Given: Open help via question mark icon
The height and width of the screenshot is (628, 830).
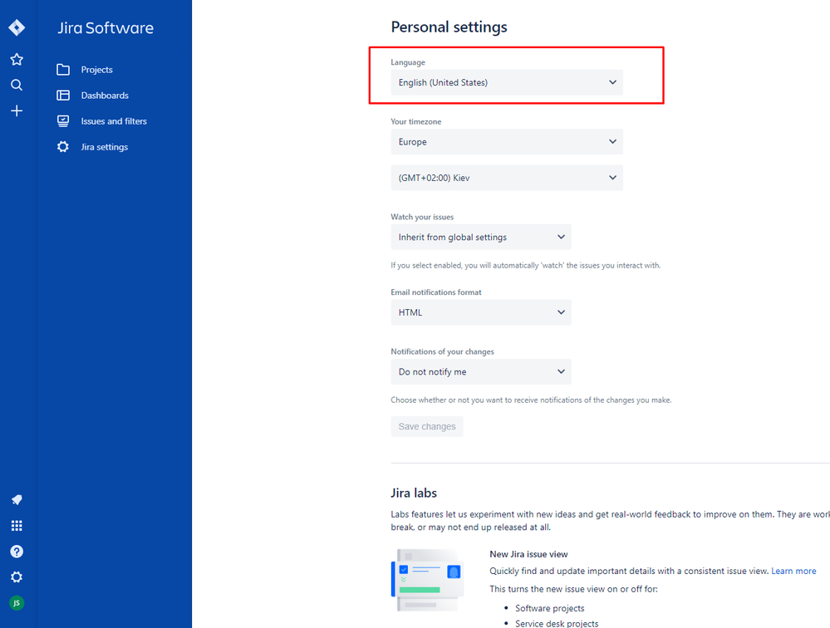Looking at the screenshot, I should (x=17, y=552).
